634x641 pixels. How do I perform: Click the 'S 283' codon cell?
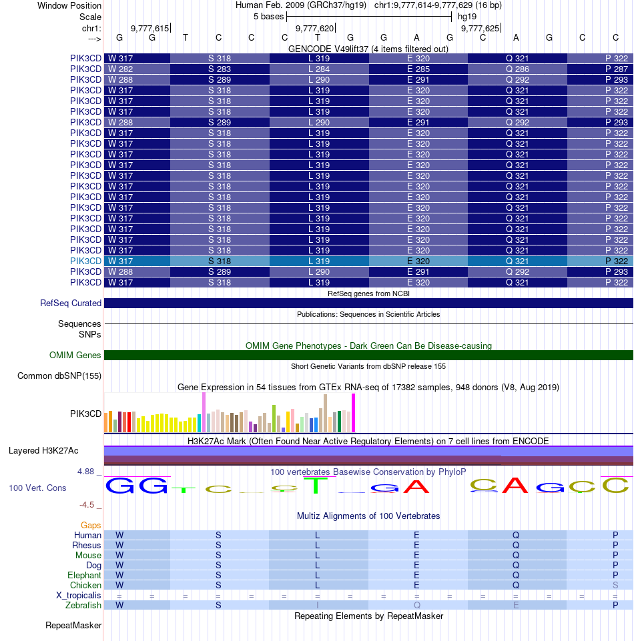(x=220, y=69)
